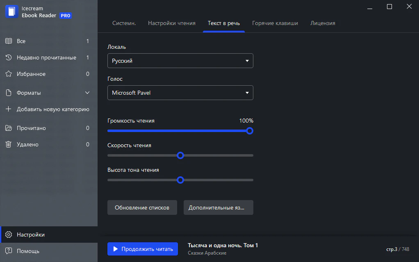The width and height of the screenshot is (419, 262).
Task: Open the 'Прочитано' folder icon
Action: click(x=8, y=128)
